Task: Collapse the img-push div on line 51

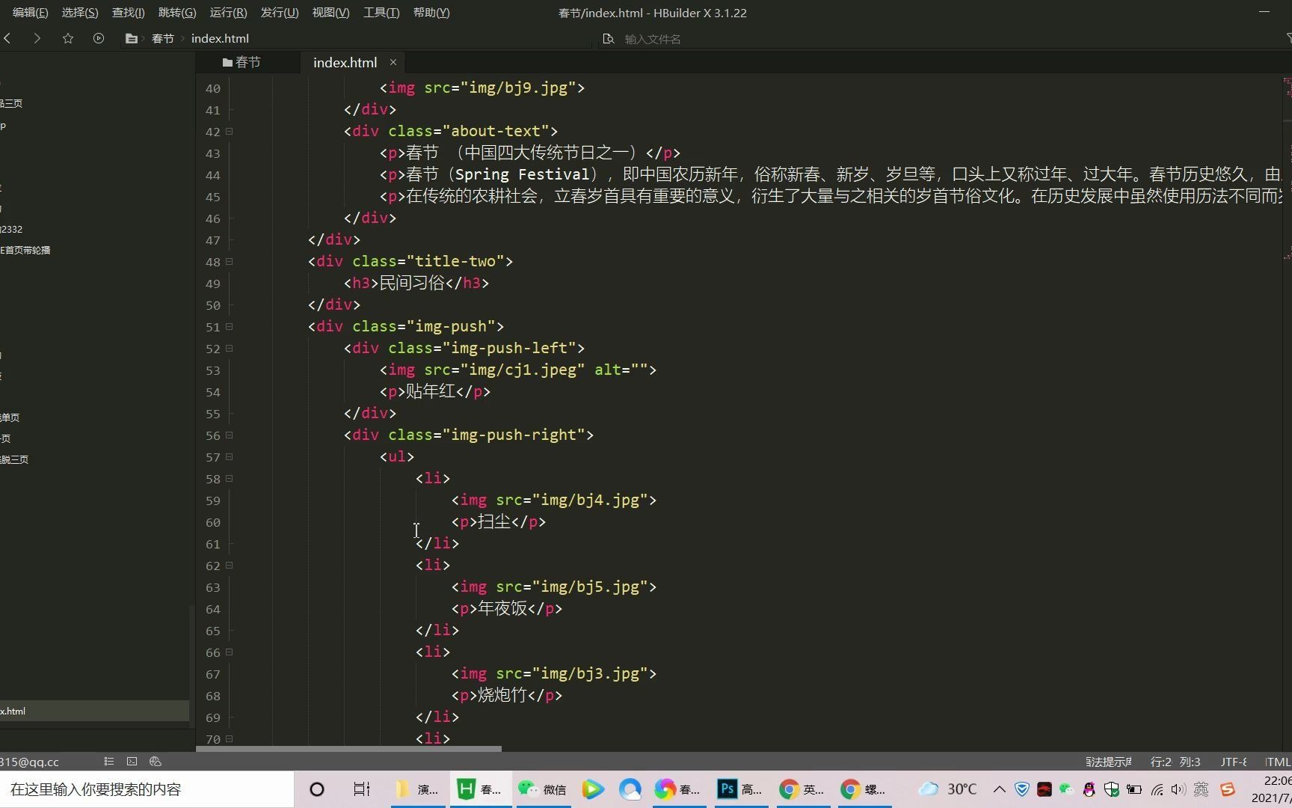Action: coord(230,326)
